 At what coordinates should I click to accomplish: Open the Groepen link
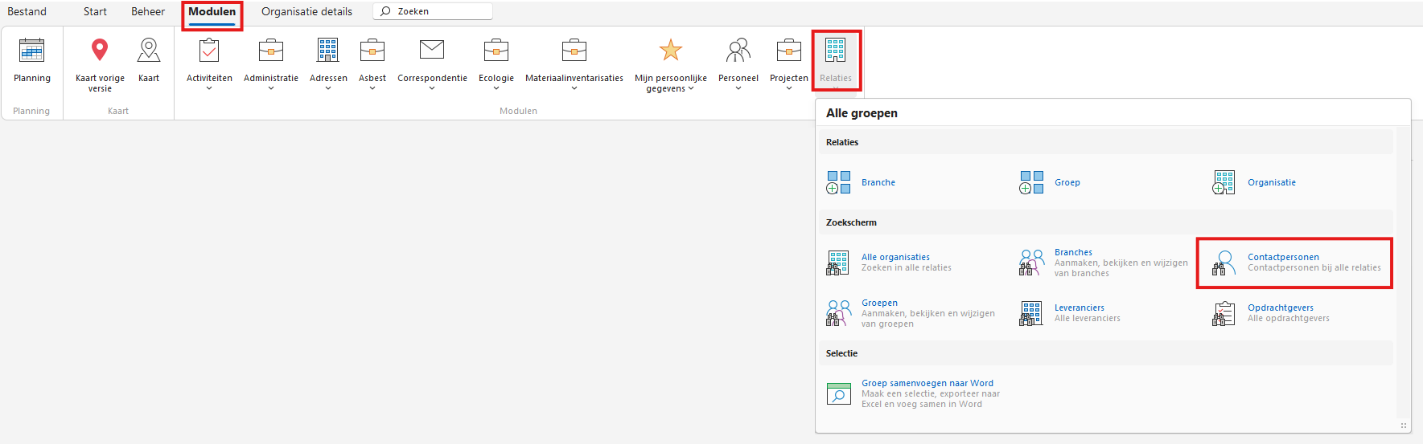point(879,303)
